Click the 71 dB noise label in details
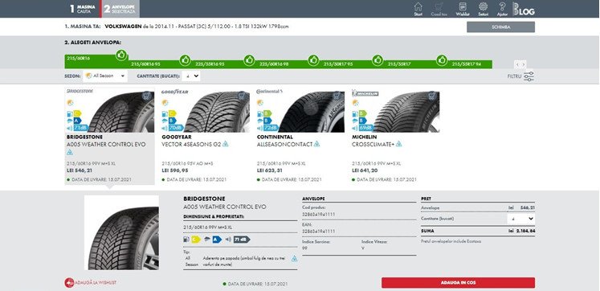This screenshot has height=291, width=600. tap(242, 240)
